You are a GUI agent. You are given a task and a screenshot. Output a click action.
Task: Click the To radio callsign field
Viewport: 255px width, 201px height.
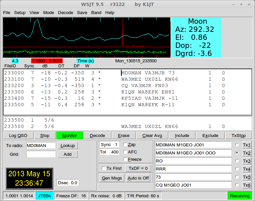(41, 145)
